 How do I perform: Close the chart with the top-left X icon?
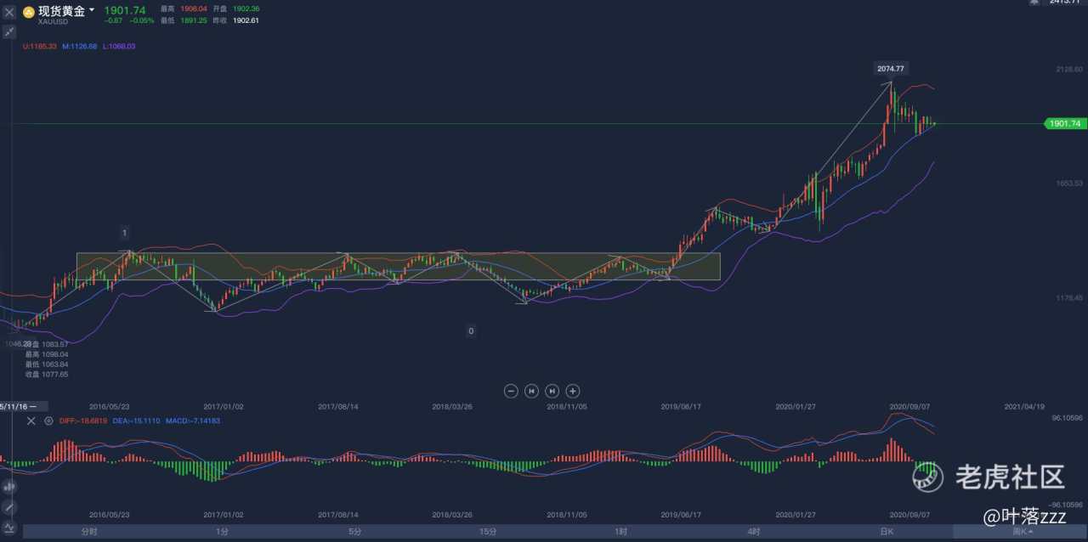point(9,12)
